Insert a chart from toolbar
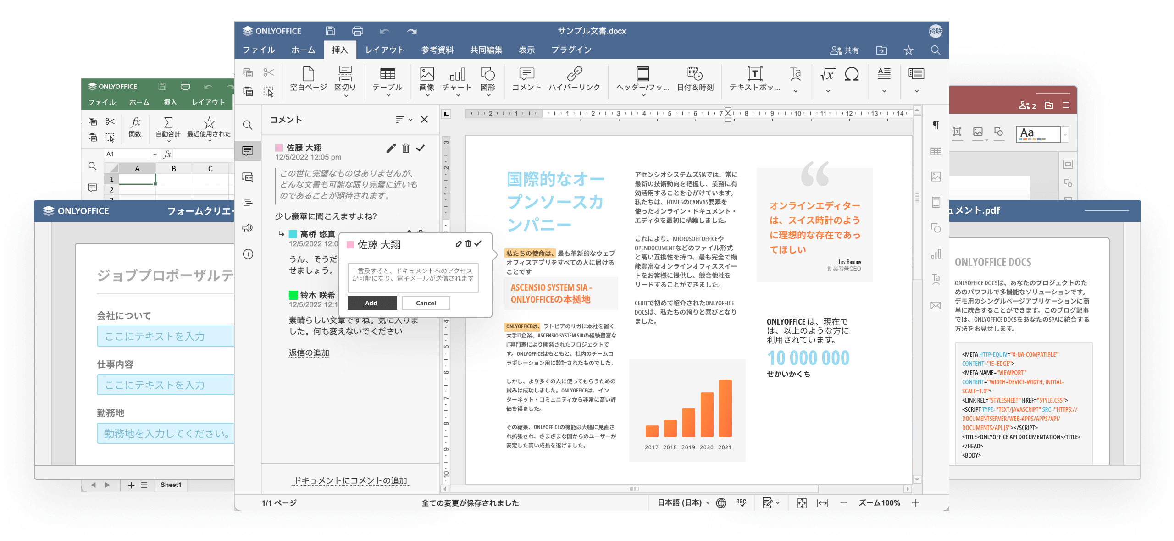Viewport: 1174px width, 541px height. click(x=457, y=74)
